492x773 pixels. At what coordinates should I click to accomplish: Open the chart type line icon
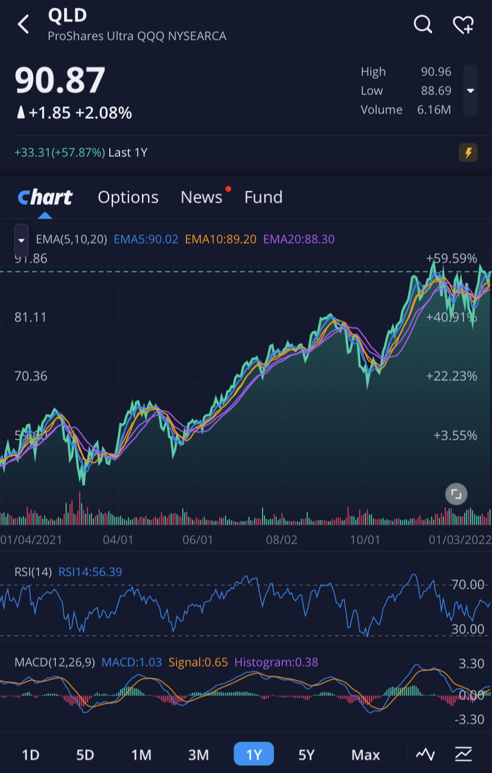425,755
